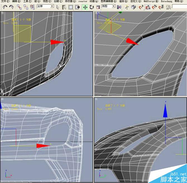Click the named selection sets input field
187x183 pixels.
click(179, 6)
